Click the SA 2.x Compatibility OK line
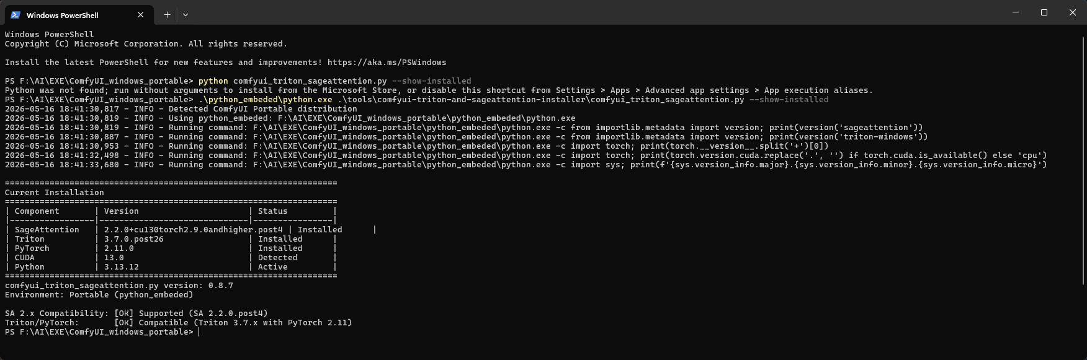 pyautogui.click(x=136, y=314)
